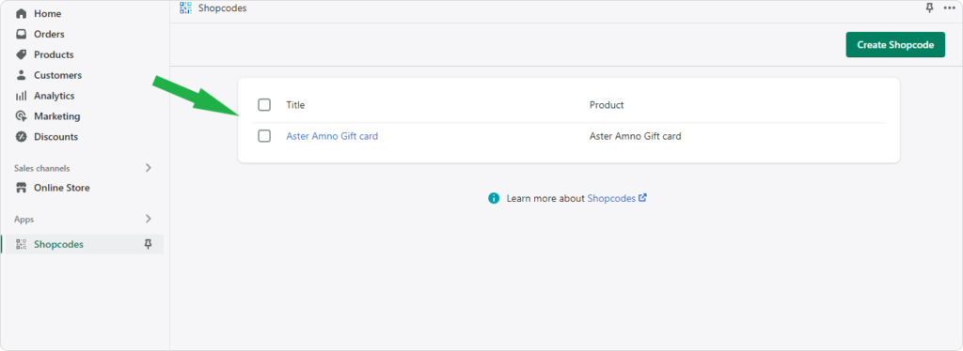The height and width of the screenshot is (351, 963).
Task: Click the Create Shopcode button
Action: coord(895,45)
